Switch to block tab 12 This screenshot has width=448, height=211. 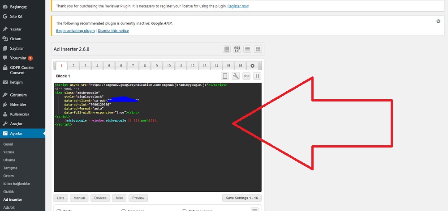193,66
